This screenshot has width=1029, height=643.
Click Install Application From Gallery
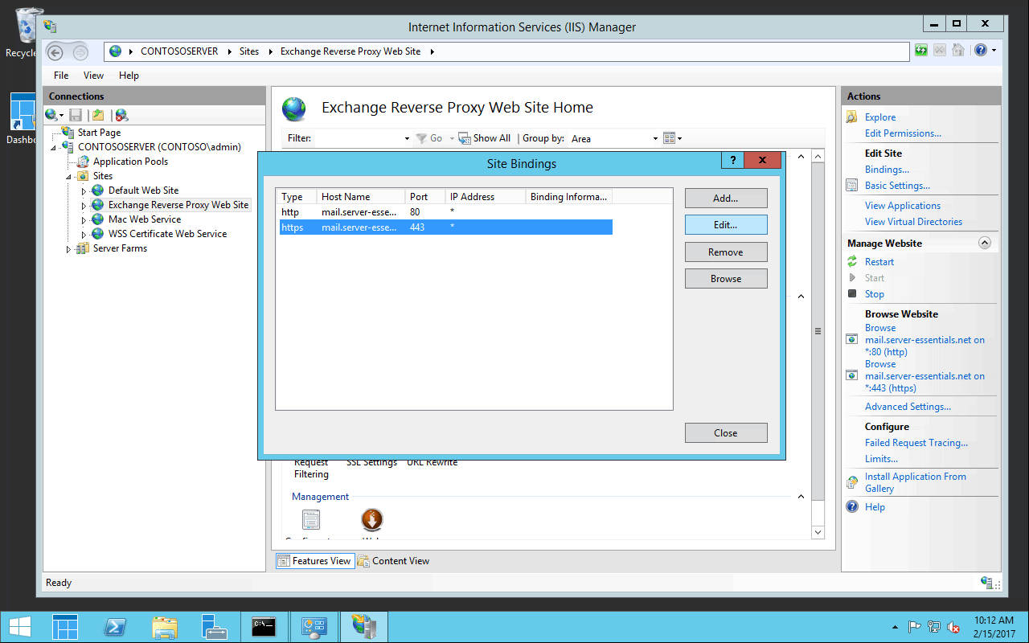tap(916, 482)
